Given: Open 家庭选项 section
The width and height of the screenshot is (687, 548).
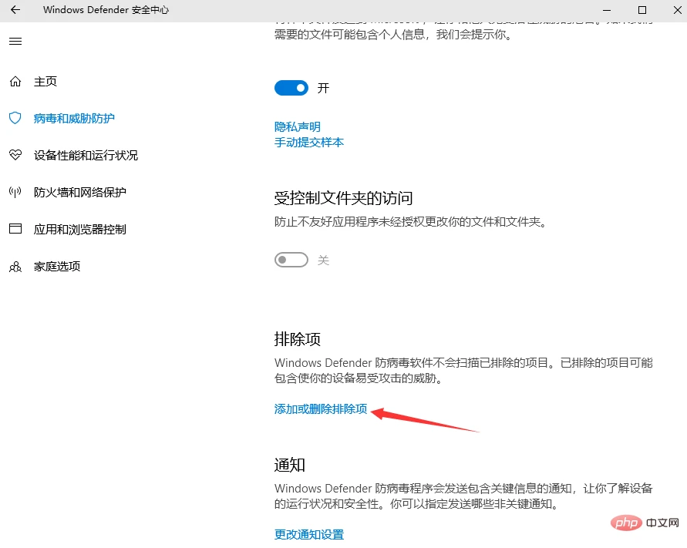Looking at the screenshot, I should click(57, 267).
